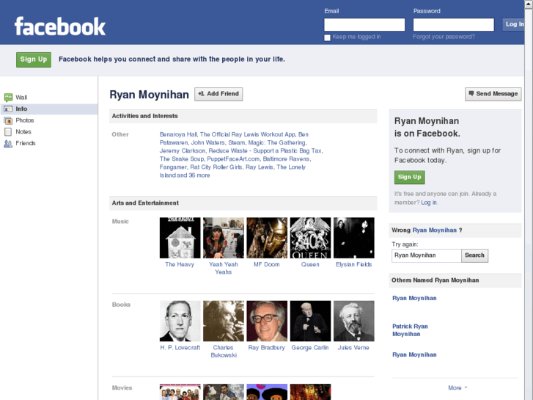
Task: Open the Ray Bradbury portrait
Action: (267, 321)
